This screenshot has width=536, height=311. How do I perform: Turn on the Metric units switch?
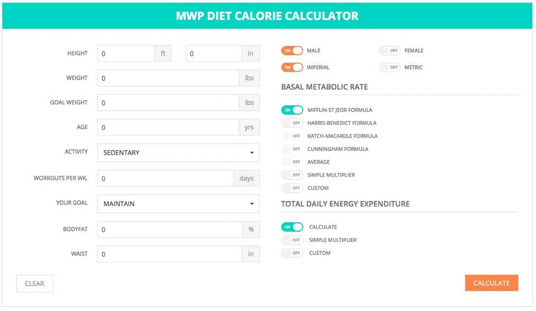(x=389, y=67)
